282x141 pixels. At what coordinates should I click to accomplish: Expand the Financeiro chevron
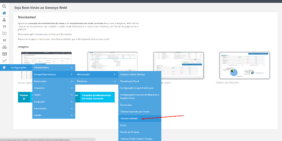(x=72, y=88)
